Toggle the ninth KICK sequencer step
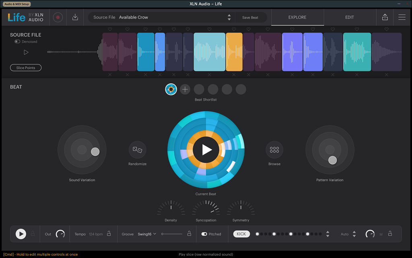The image size is (412, 258). (x=291, y=234)
